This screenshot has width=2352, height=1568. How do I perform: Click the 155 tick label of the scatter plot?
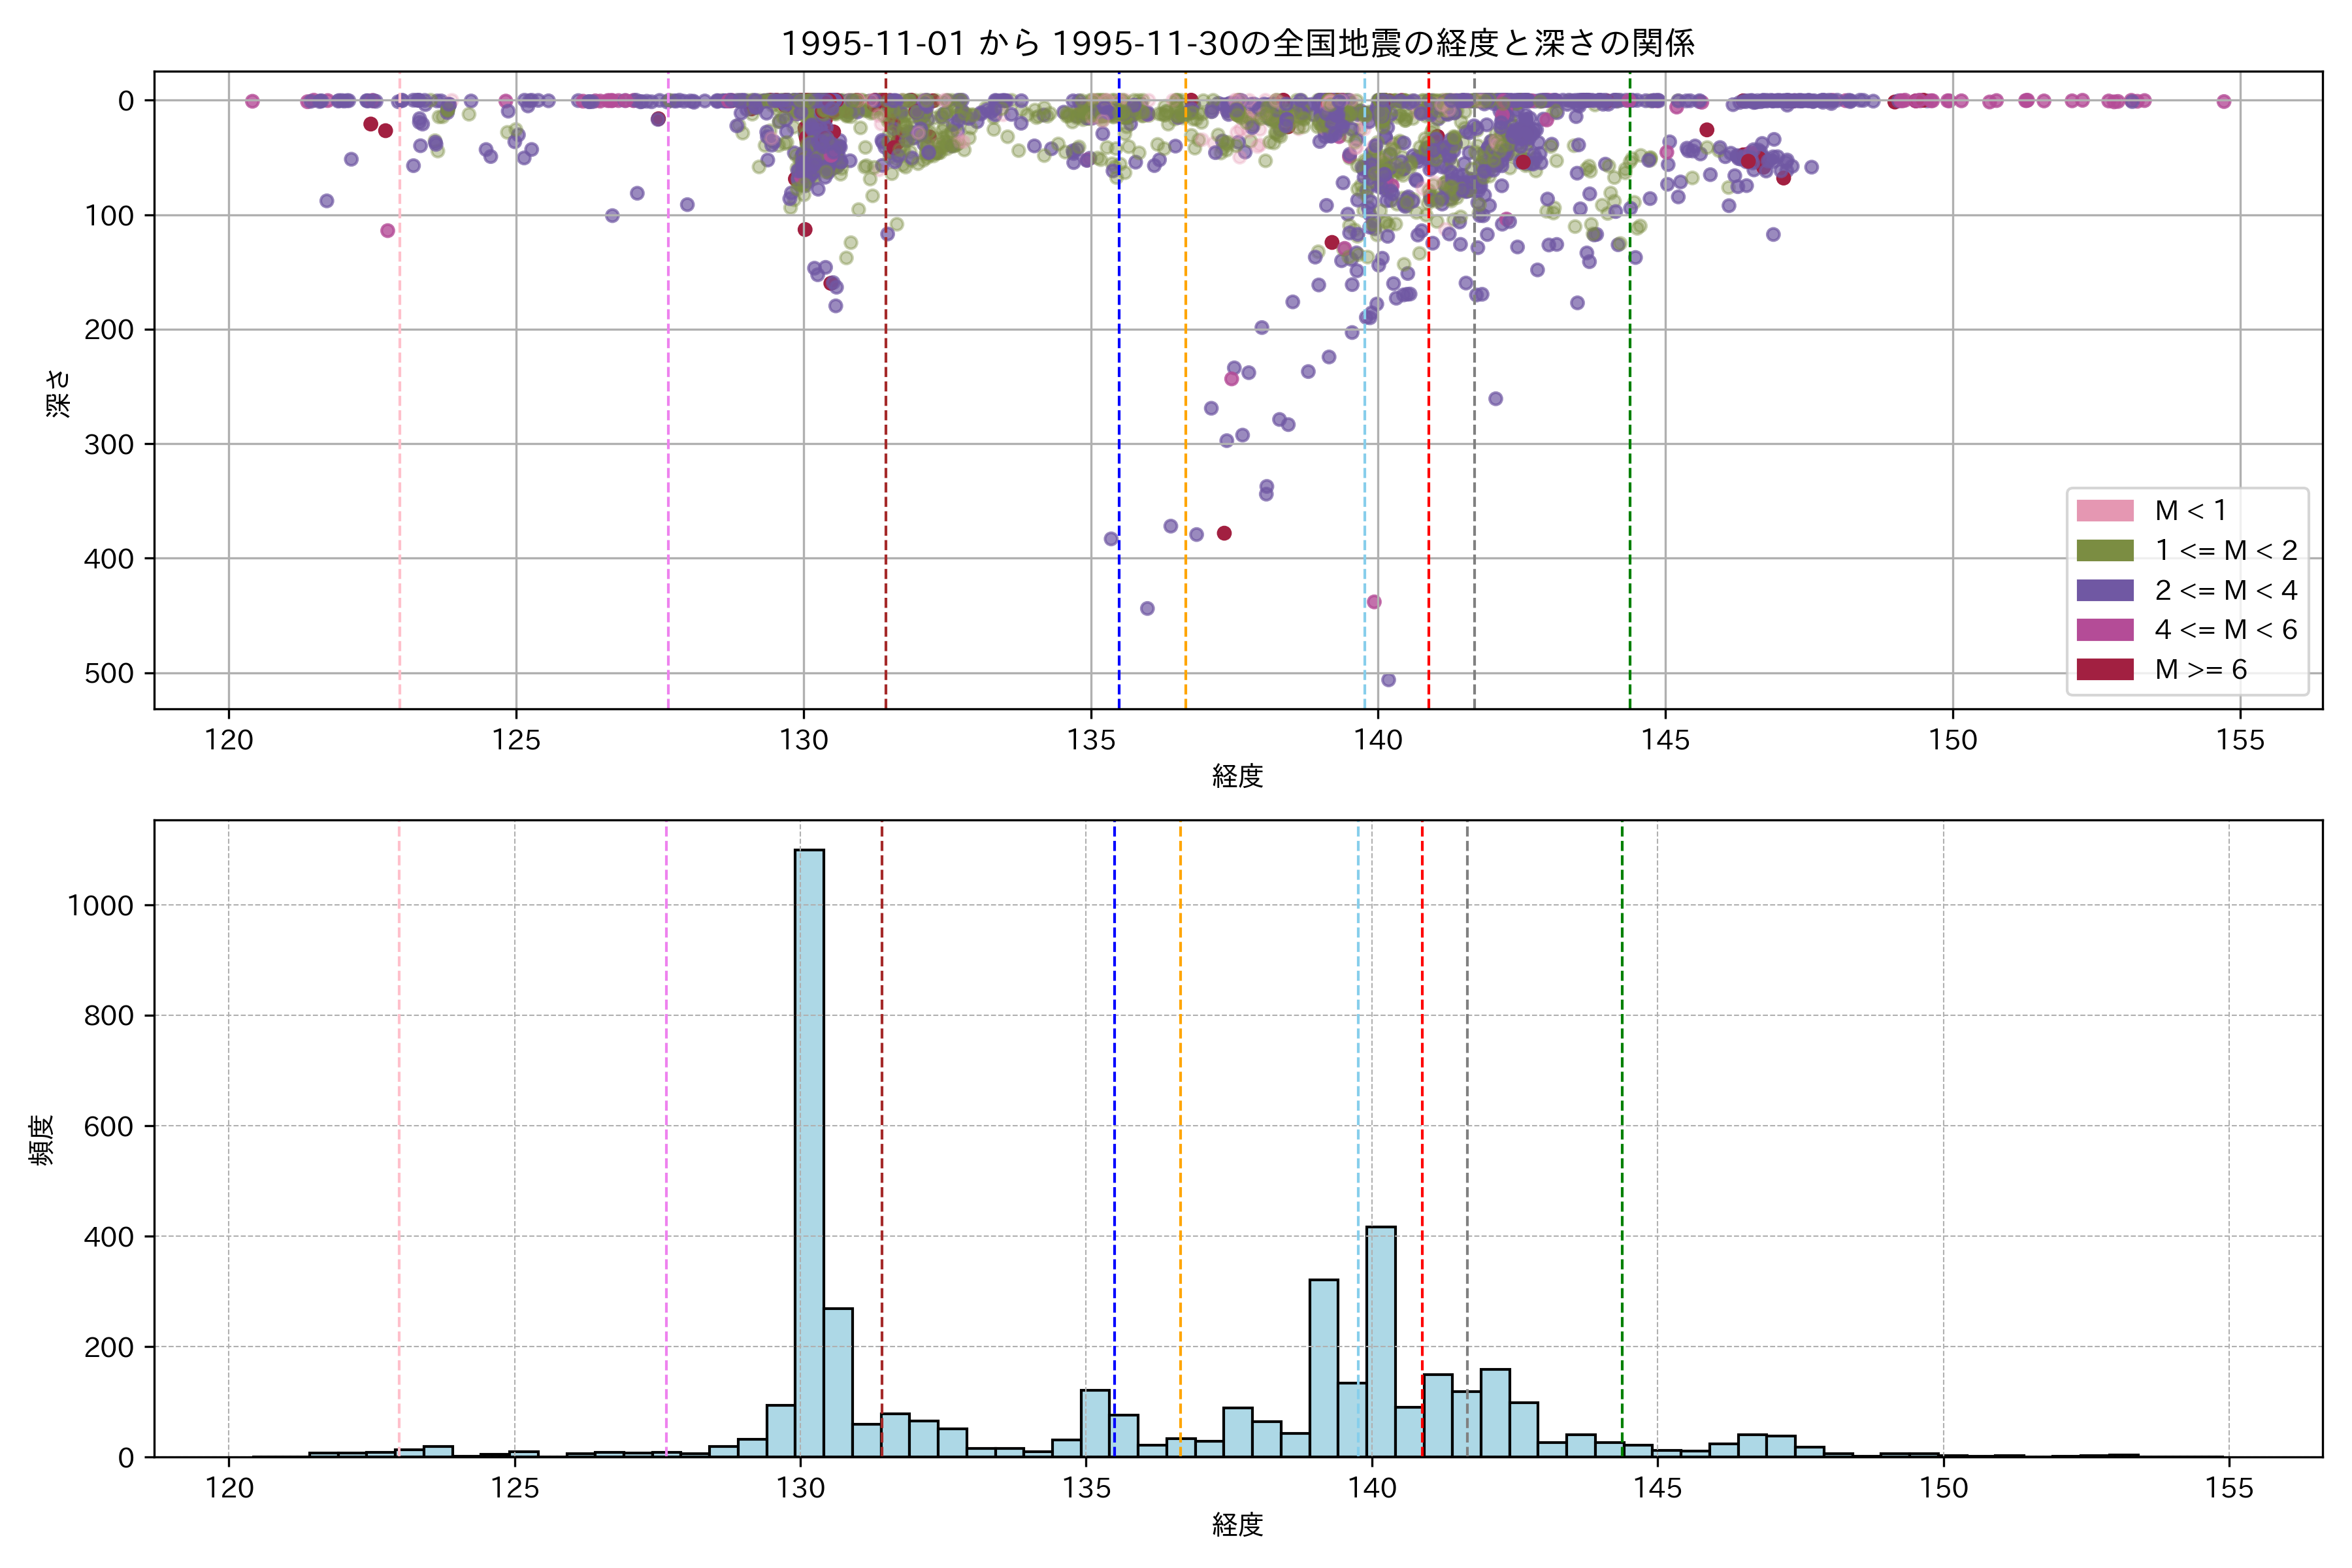coord(2240,741)
